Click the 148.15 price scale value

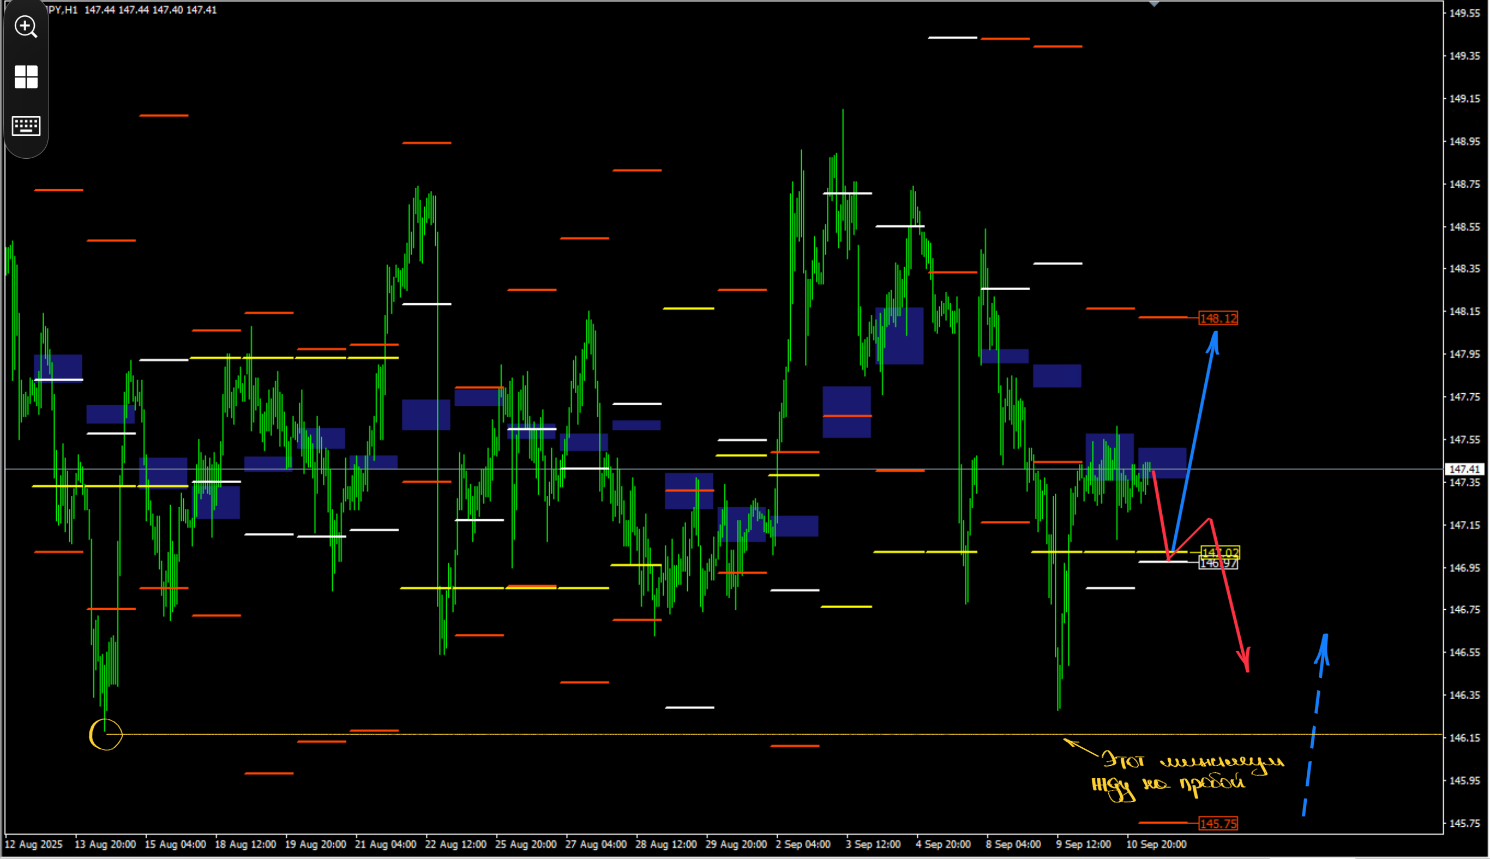(x=1464, y=311)
